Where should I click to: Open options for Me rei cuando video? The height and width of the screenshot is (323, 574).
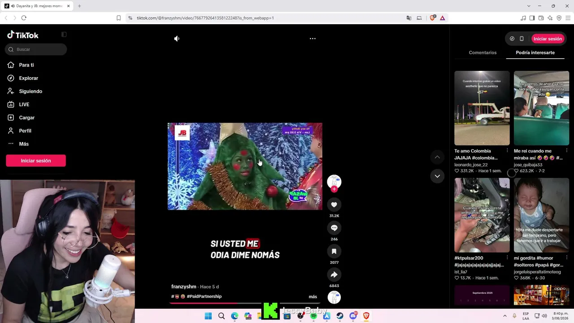point(566,151)
